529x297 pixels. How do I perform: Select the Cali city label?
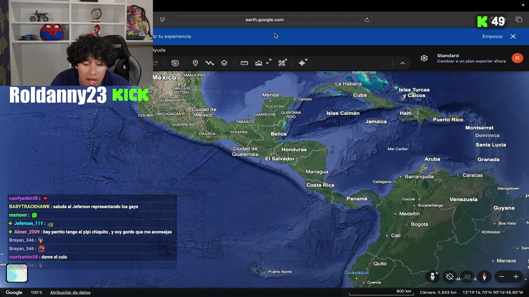click(396, 236)
